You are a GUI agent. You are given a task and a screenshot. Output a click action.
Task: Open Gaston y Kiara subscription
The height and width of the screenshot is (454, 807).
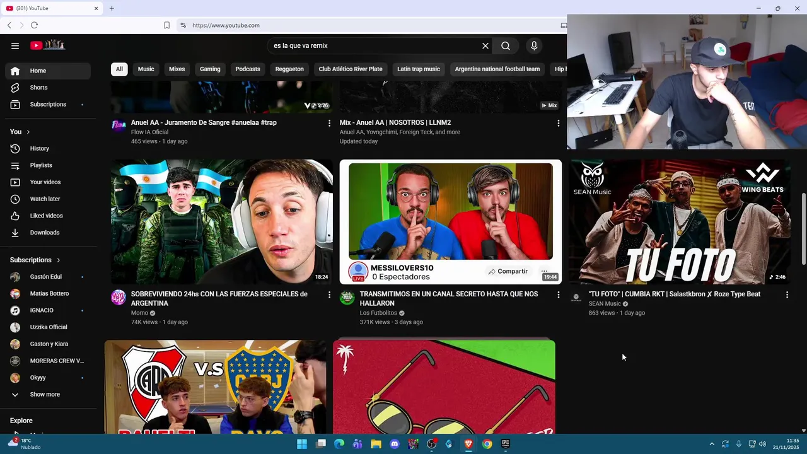pos(48,344)
